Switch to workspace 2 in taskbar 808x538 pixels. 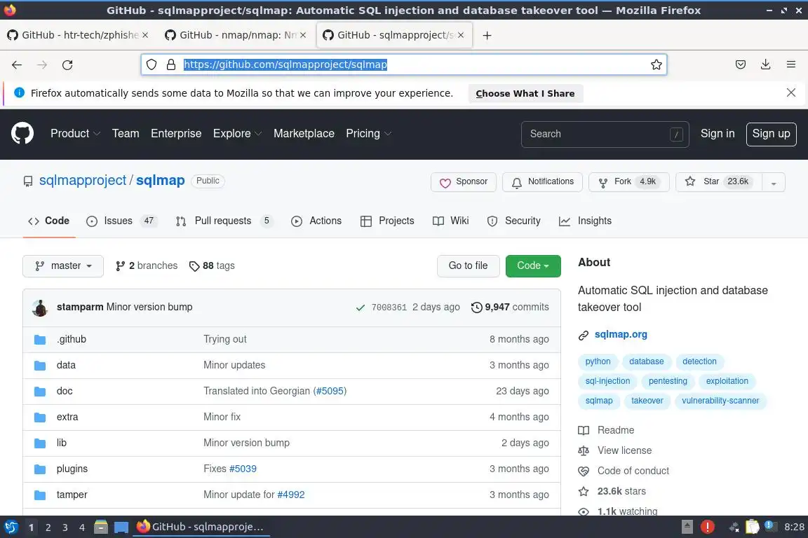(48, 527)
